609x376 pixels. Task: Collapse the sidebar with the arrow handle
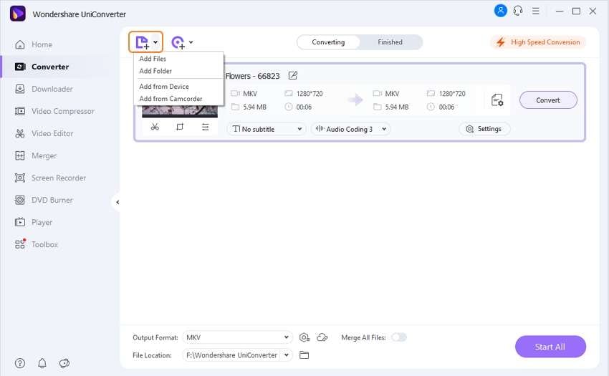[x=118, y=202]
